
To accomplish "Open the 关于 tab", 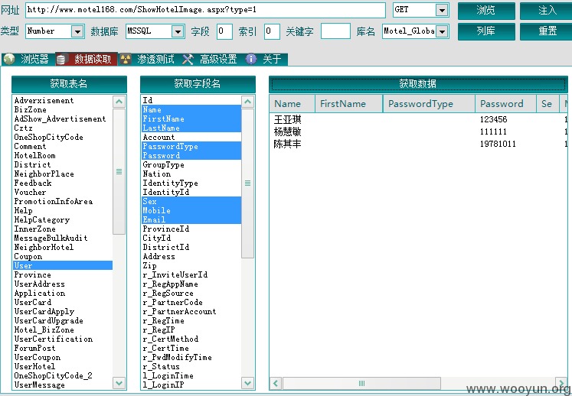I will (x=266, y=59).
